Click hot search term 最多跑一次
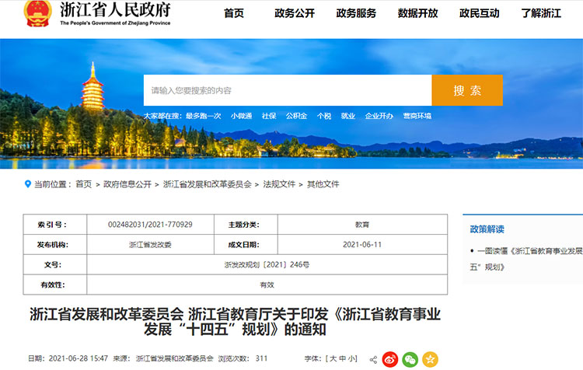 (x=203, y=116)
